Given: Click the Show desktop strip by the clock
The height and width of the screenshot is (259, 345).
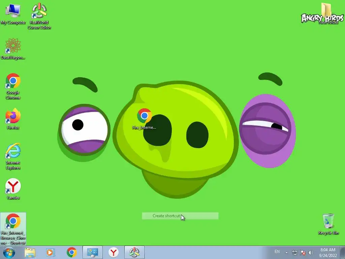Looking at the screenshot, I should pyautogui.click(x=343, y=253).
